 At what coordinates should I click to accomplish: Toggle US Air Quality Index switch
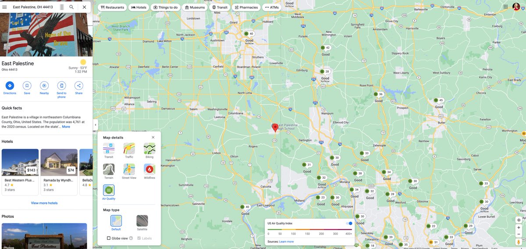[x=349, y=223]
